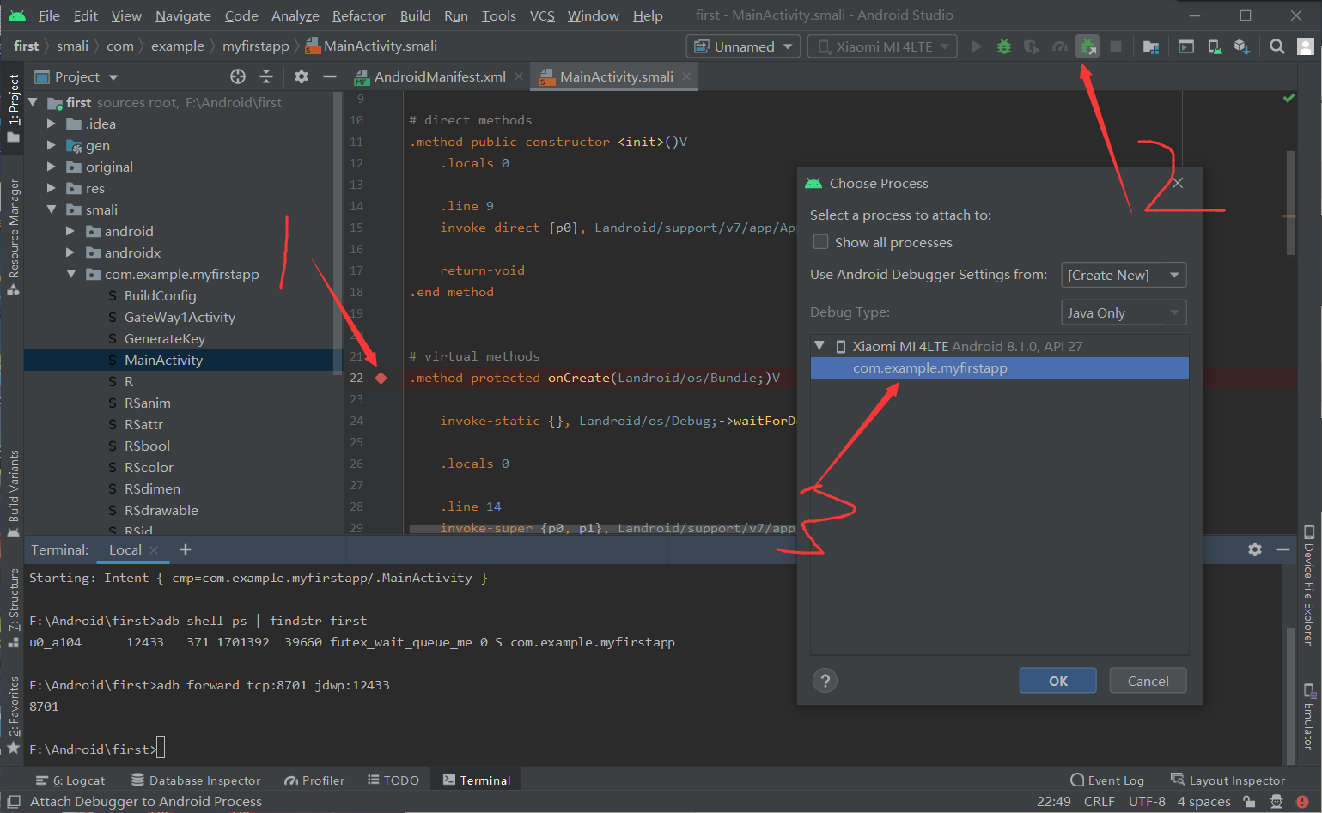Image resolution: width=1322 pixels, height=813 pixels.
Task: Open Device File Explorer side tab
Action: 1309,584
